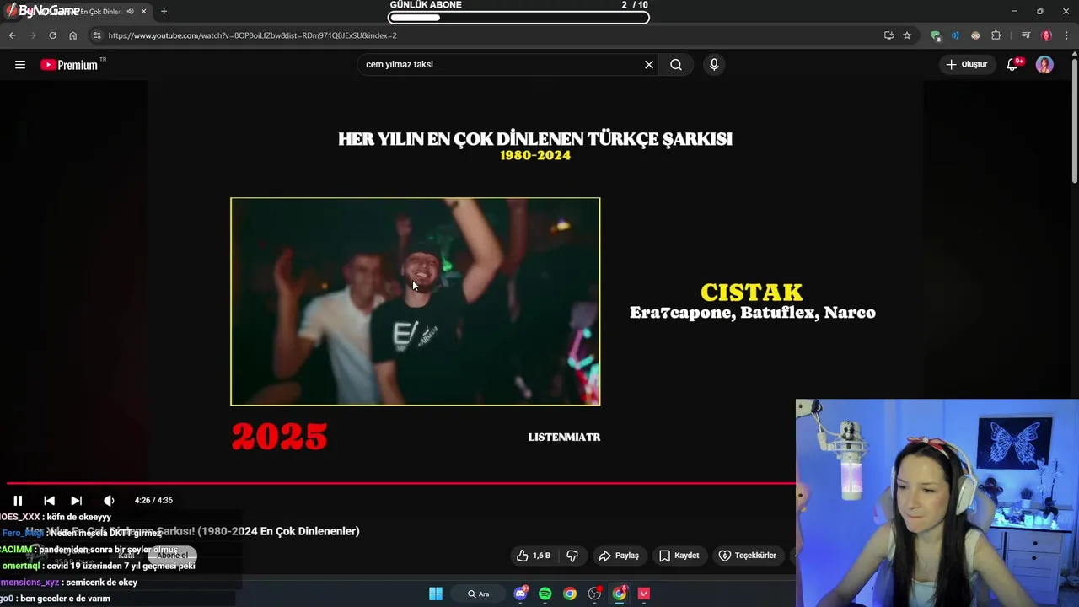Run the search with the magnifier button
Image resolution: width=1079 pixels, height=607 pixels.
coord(676,65)
